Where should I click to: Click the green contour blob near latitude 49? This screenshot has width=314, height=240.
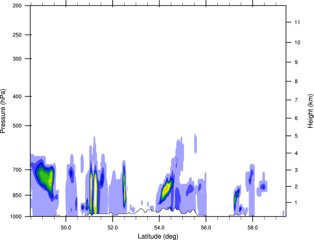click(45, 177)
